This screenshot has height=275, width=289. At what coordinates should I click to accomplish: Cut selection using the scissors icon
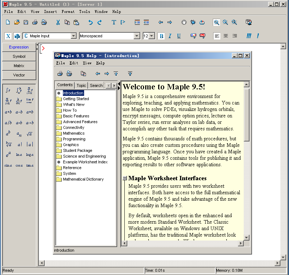coord(58,22)
